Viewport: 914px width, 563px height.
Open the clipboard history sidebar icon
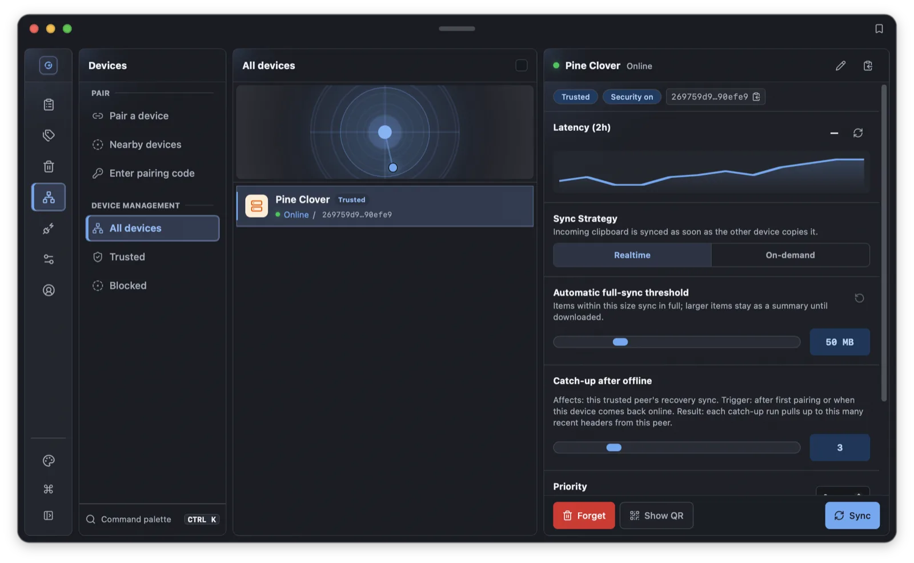tap(49, 105)
